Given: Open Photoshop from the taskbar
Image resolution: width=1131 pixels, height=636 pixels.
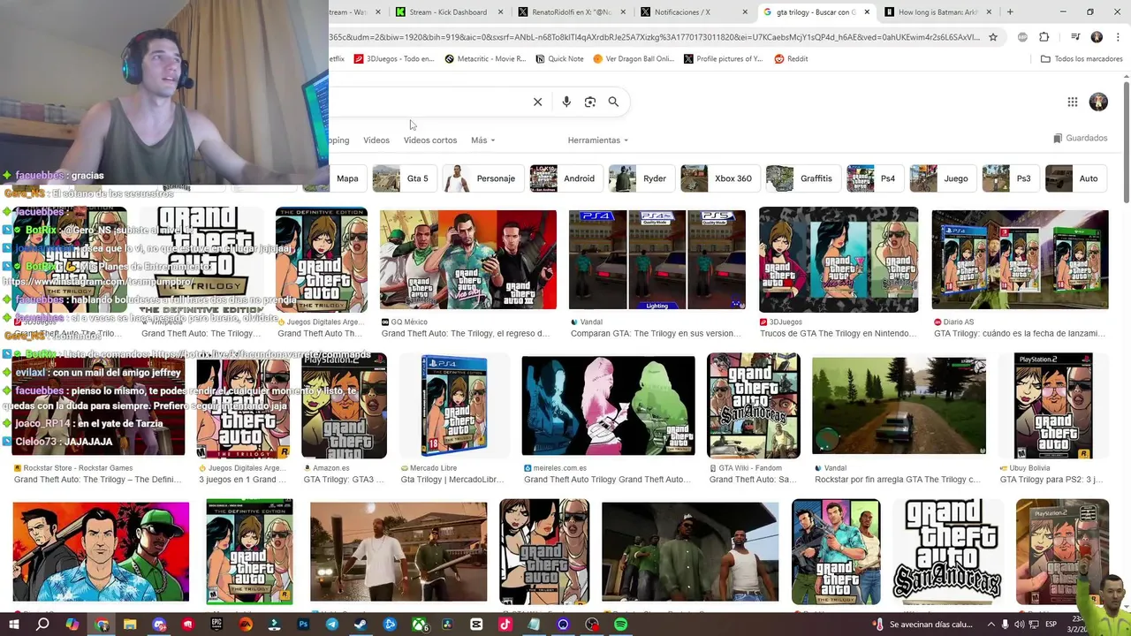Looking at the screenshot, I should (x=303, y=625).
